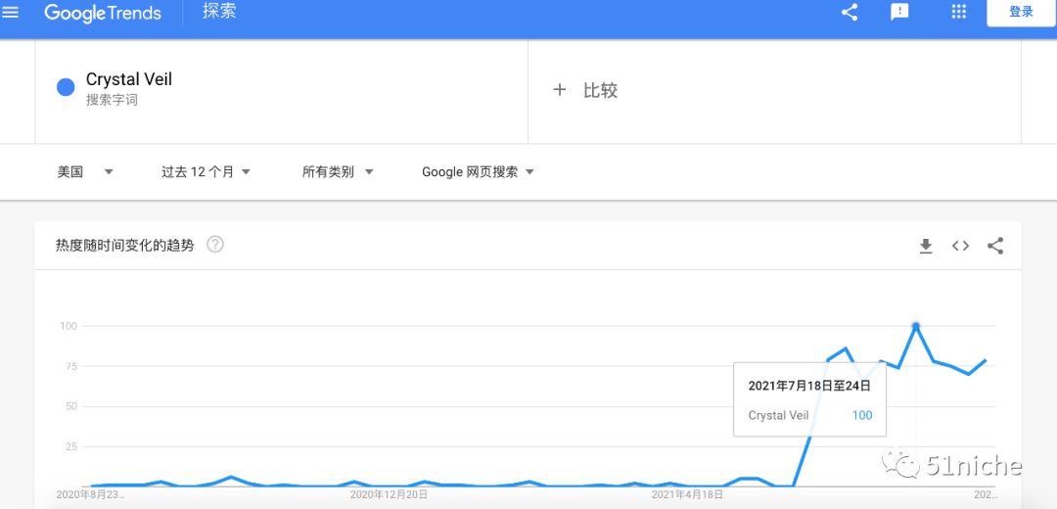Screen dimensions: 1057x509
Task: Open the 美国 region dropdown
Action: click(85, 172)
